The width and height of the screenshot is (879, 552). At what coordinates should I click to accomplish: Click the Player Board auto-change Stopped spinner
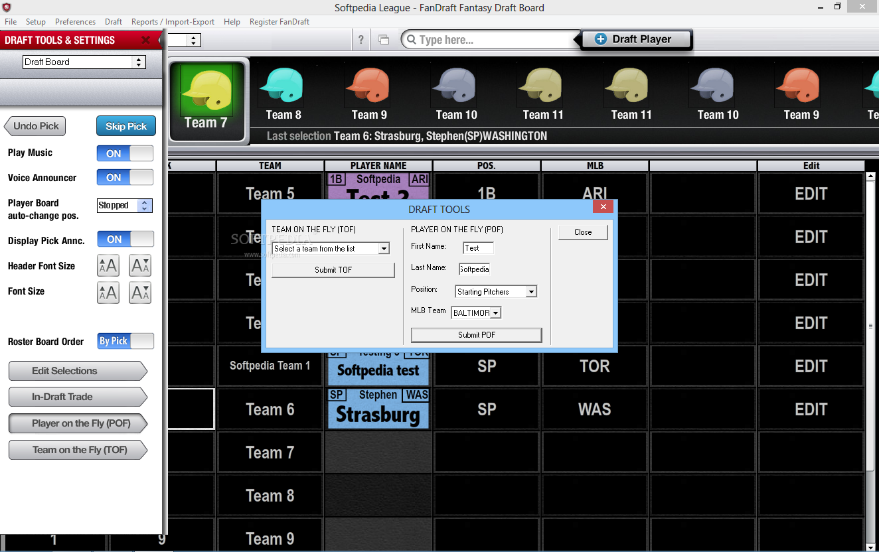tap(145, 206)
